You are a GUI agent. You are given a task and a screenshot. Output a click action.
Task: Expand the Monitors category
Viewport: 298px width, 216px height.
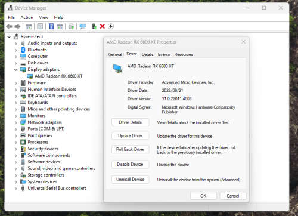(x=16, y=116)
